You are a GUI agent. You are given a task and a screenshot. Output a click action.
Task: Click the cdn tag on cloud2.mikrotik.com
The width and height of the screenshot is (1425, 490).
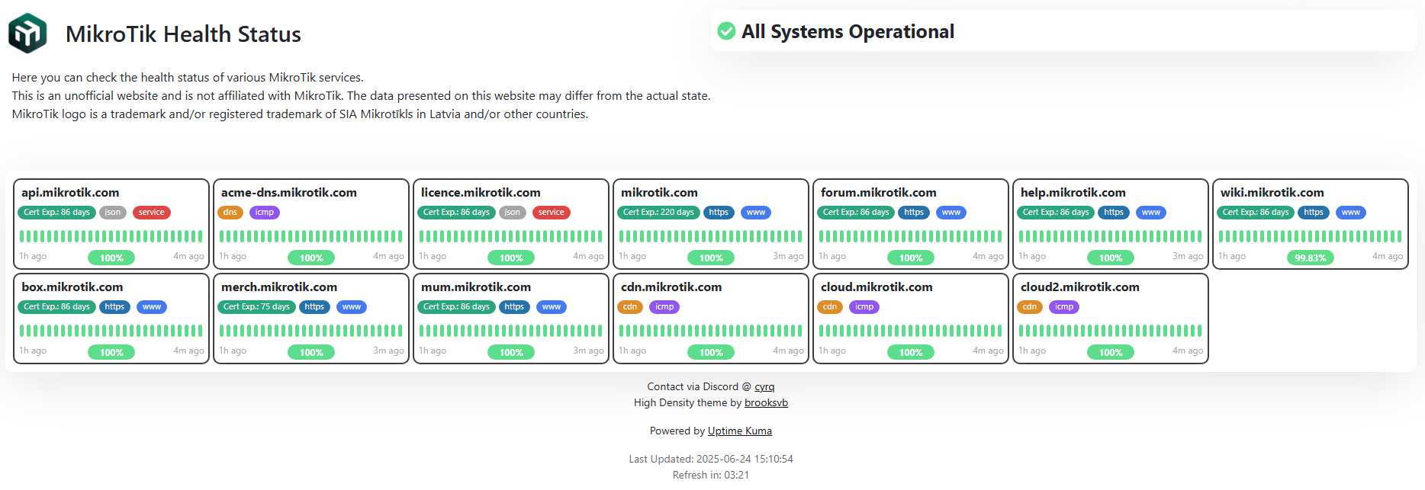1030,307
